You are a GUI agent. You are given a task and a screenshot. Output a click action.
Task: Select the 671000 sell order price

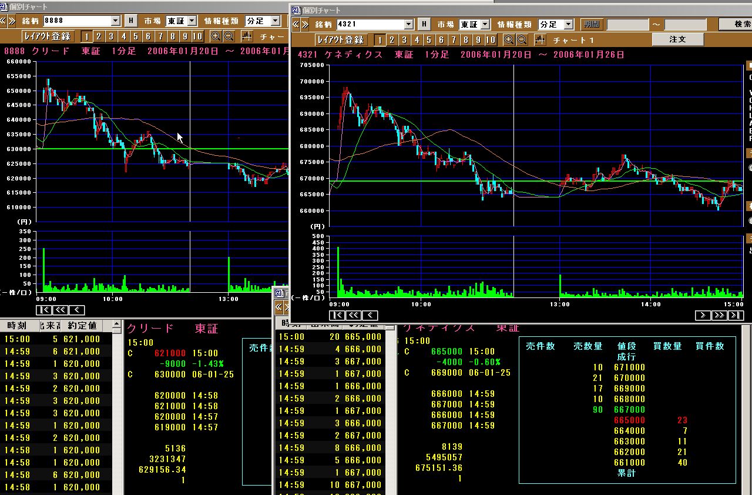[x=629, y=367]
